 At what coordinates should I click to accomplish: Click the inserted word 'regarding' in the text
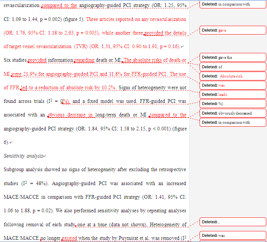85,60
